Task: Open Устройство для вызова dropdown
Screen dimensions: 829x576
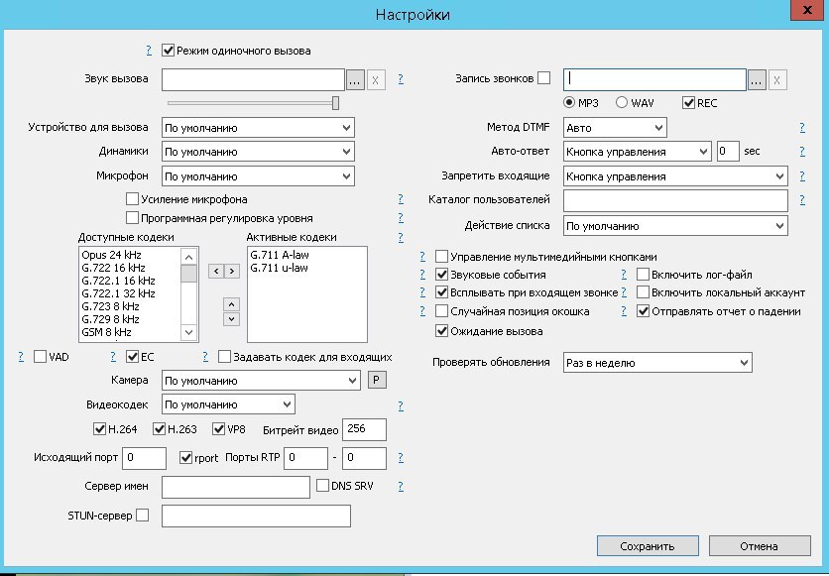Action: [258, 127]
